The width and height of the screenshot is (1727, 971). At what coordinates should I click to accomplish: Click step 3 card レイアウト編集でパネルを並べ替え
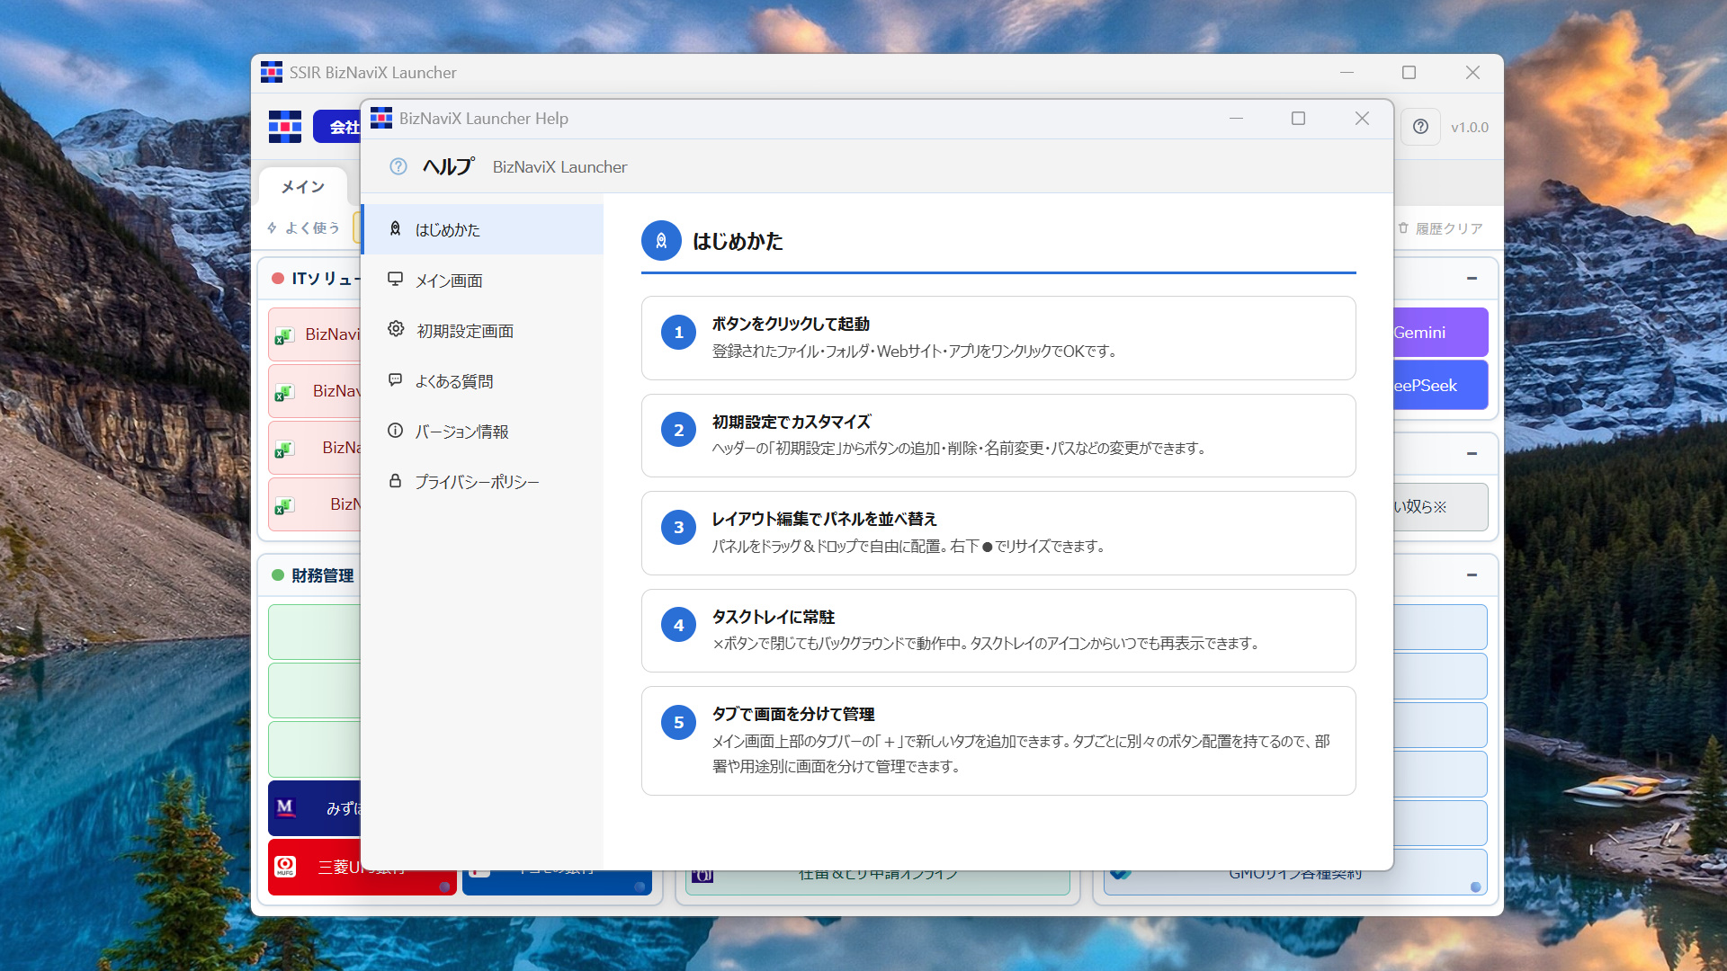tap(998, 533)
